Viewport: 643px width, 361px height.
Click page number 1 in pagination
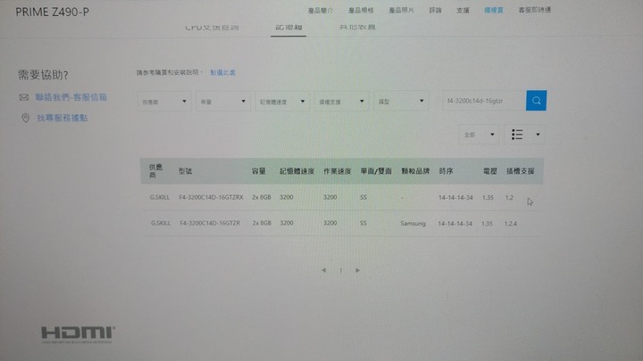point(340,270)
